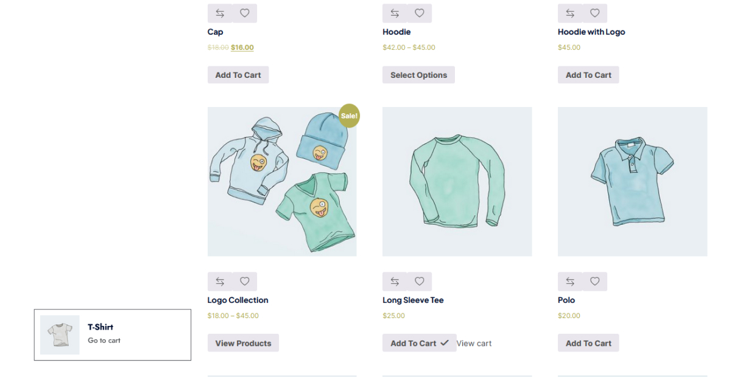Click the Sale badge on Logo Collection
Screen dimensions: 743x377
(x=349, y=116)
